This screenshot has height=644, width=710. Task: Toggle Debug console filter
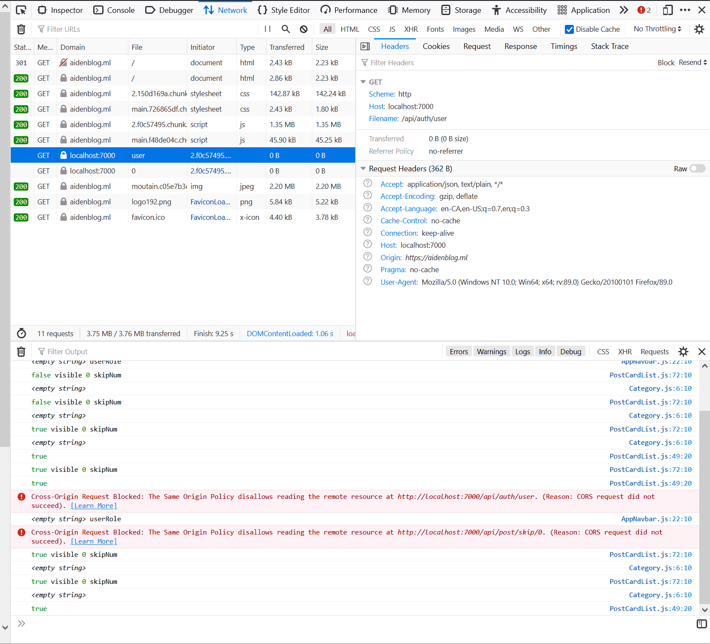(570, 352)
